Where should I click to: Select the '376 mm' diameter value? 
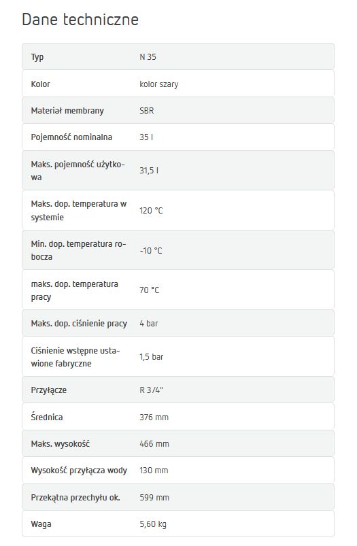click(x=154, y=417)
